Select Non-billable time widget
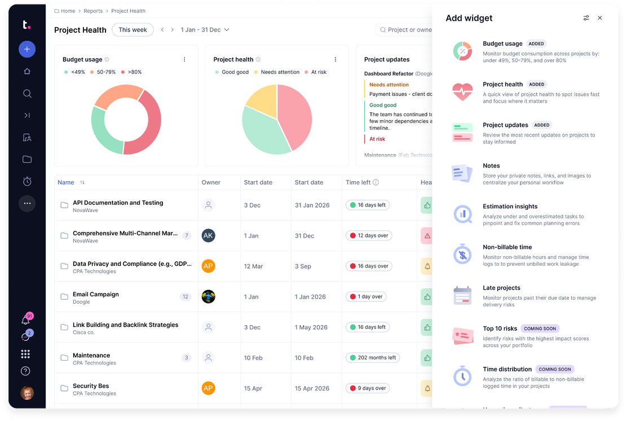This screenshot has width=627, height=421. tap(526, 255)
